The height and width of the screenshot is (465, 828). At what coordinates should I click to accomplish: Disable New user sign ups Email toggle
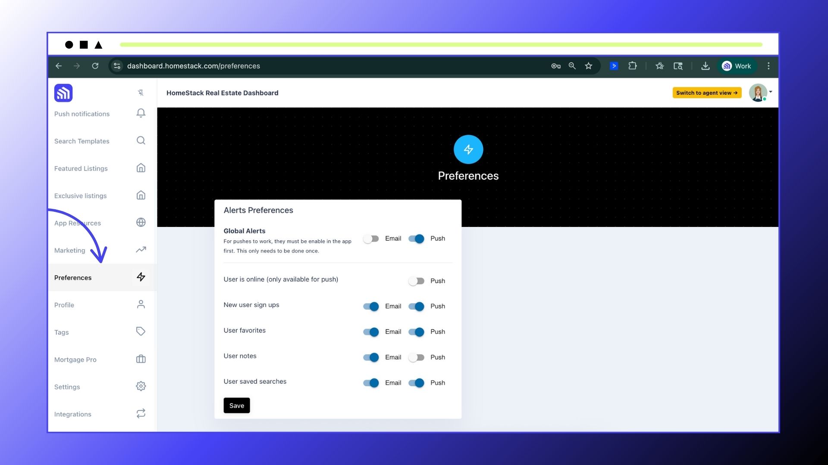pos(371,306)
